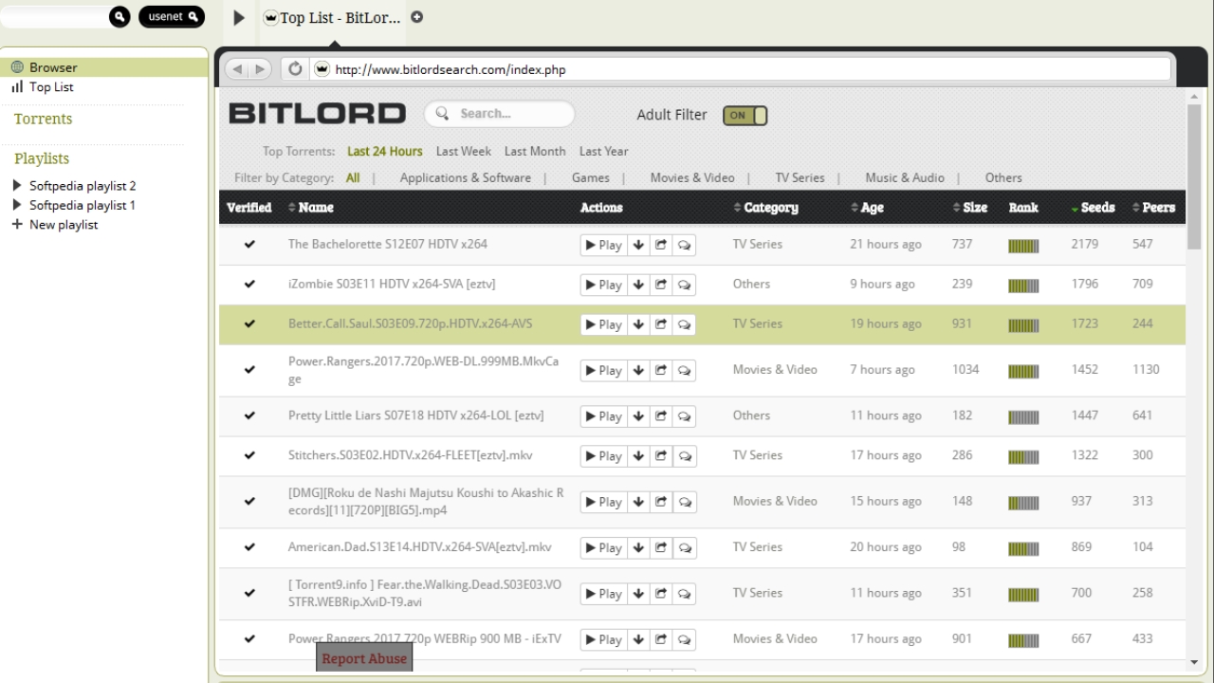1214x683 pixels.
Task: Play The Bachelorette S12E07
Action: 603,245
